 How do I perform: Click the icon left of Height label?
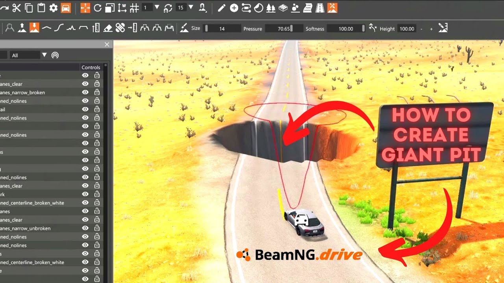coord(372,28)
